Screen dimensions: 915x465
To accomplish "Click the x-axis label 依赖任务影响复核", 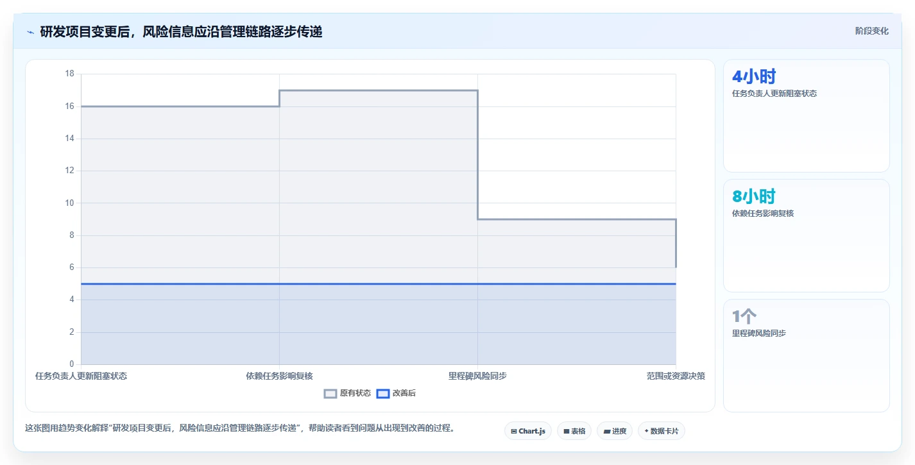I will tap(279, 376).
